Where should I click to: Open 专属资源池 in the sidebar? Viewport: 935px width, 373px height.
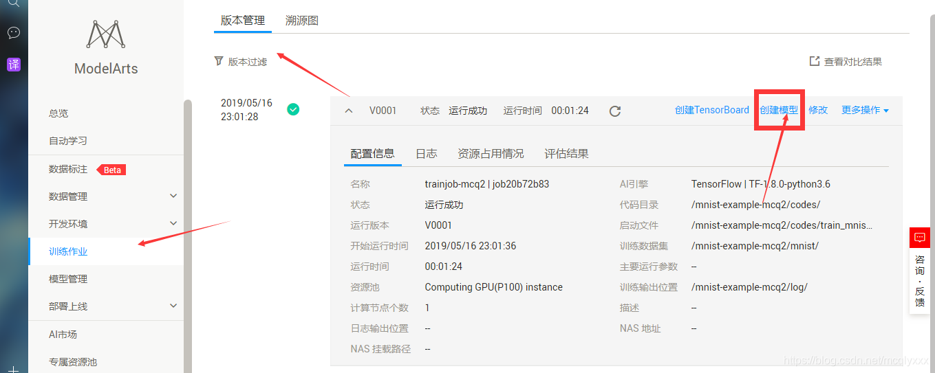73,362
